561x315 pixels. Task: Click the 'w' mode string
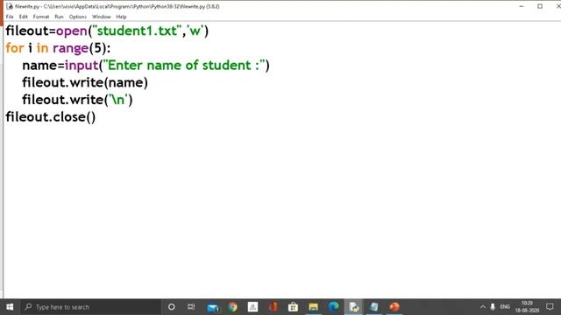pyautogui.click(x=195, y=31)
